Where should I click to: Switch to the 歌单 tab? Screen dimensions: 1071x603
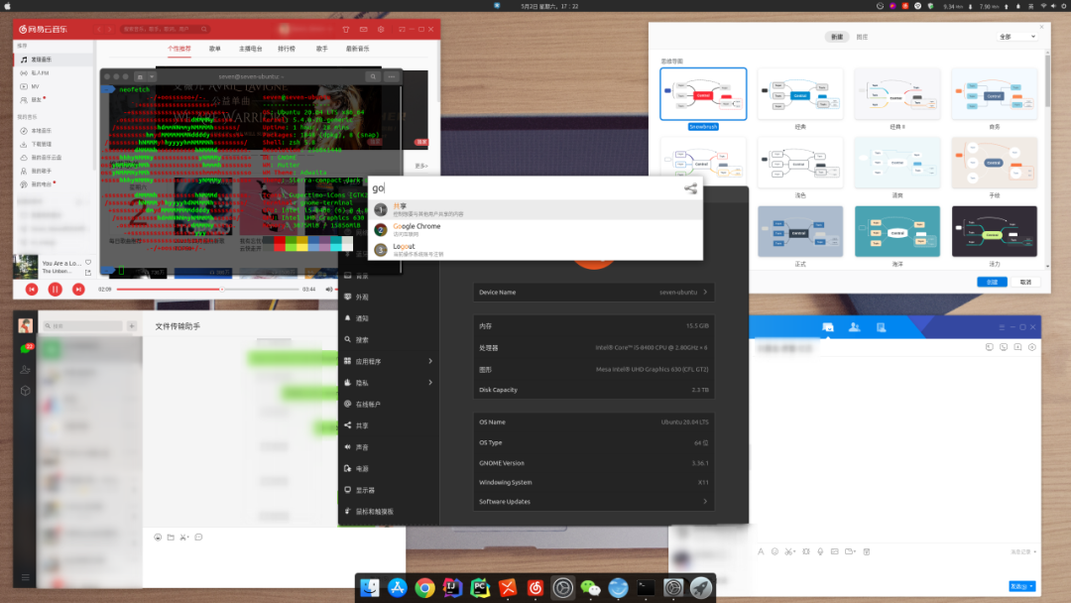tap(215, 49)
